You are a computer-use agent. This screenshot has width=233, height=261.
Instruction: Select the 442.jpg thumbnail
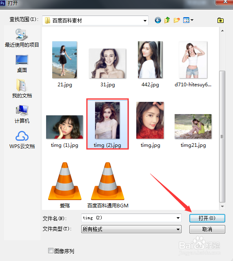pos(150,60)
